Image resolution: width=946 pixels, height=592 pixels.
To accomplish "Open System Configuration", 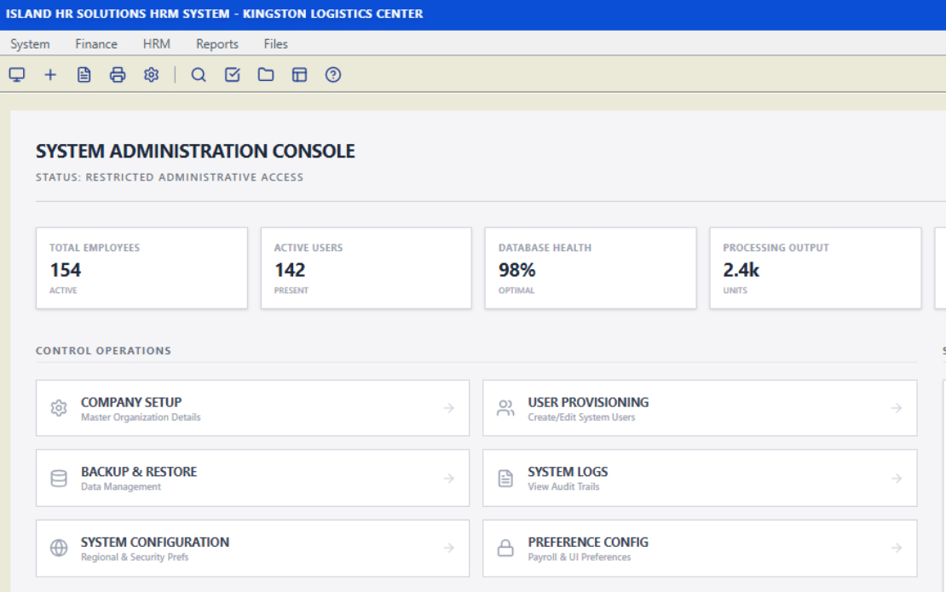I will pos(253,548).
